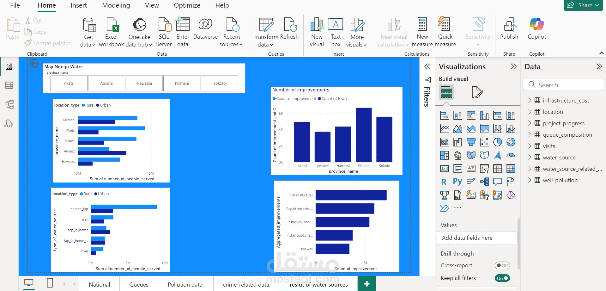Image resolution: width=606 pixels, height=291 pixels.
Task: Click the back arrow button on canvas
Action: tap(34, 63)
